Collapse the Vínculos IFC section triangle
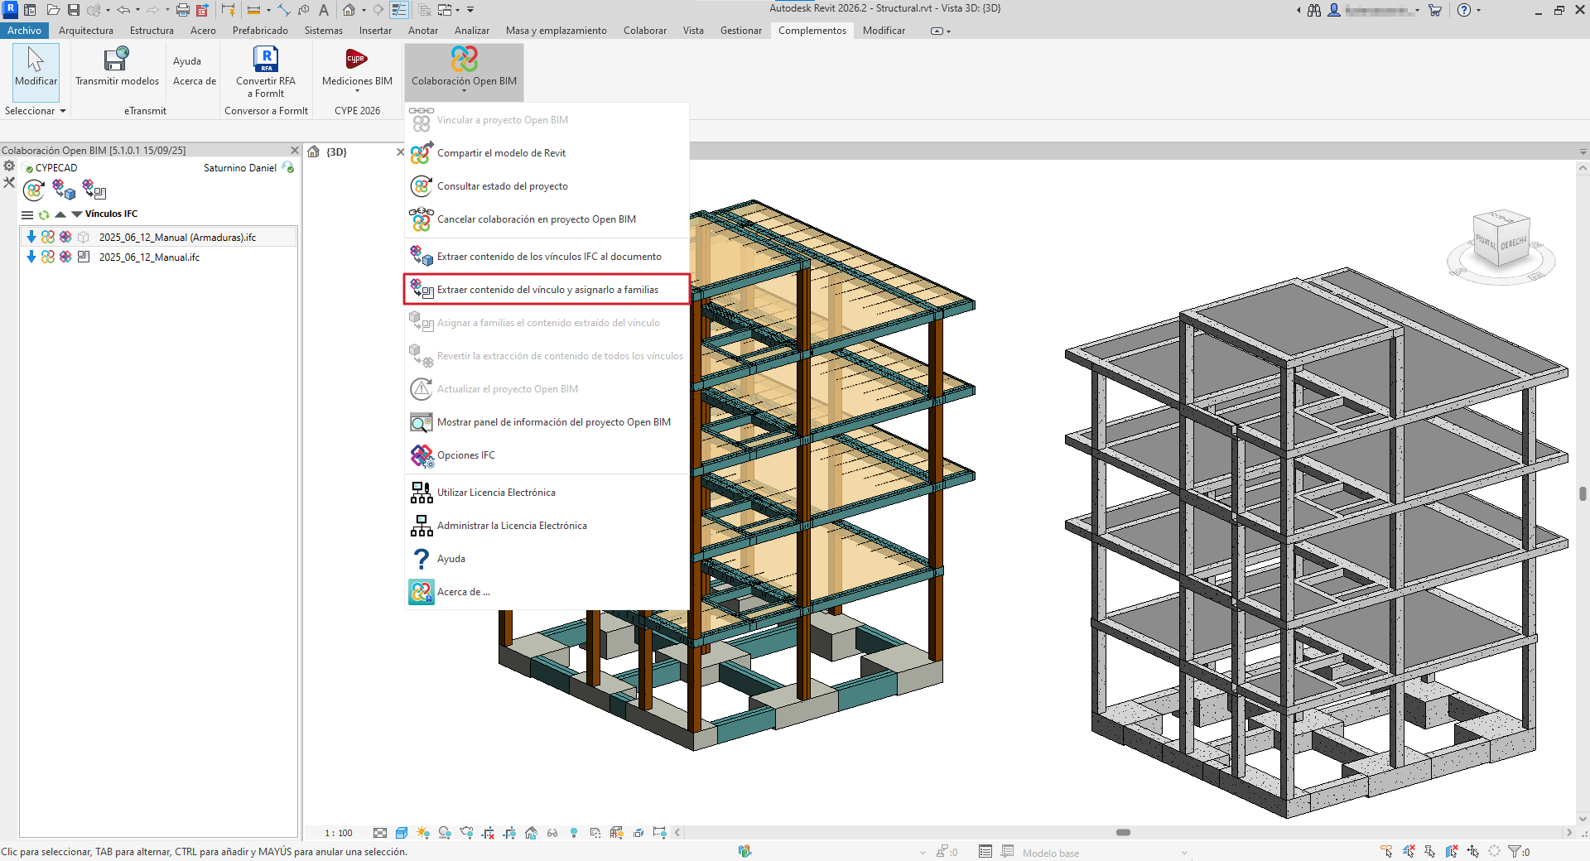The height and width of the screenshot is (861, 1590). [77, 214]
